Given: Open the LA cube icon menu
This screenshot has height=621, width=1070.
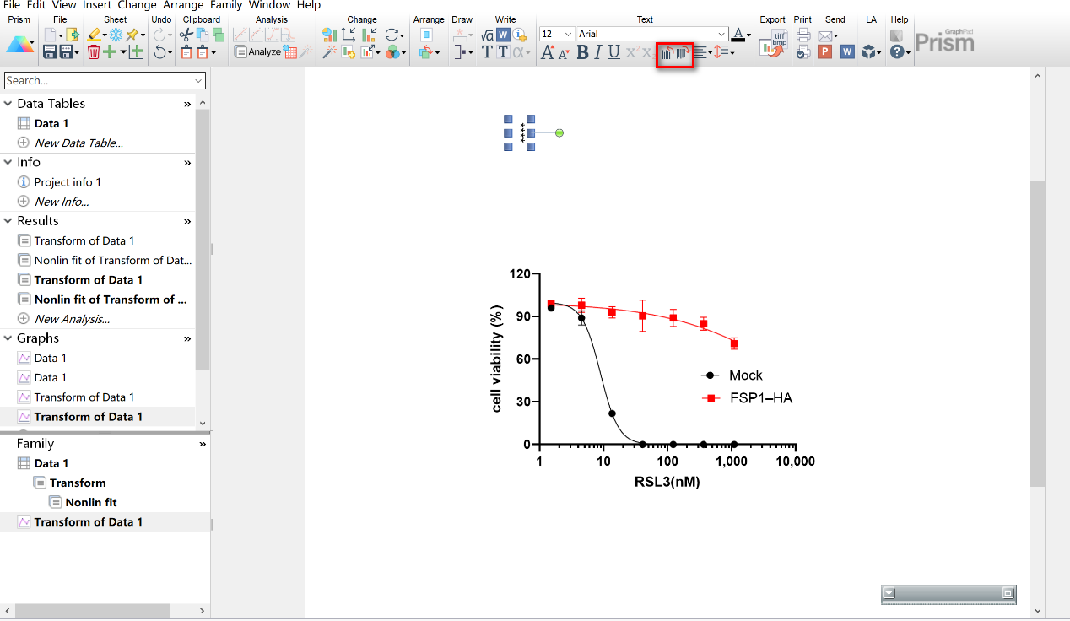Looking at the screenshot, I should (871, 52).
